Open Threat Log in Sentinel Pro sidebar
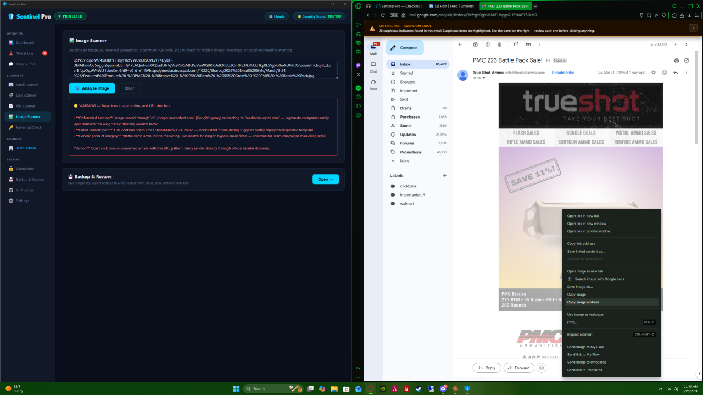This screenshot has height=395, width=703. 27,53
